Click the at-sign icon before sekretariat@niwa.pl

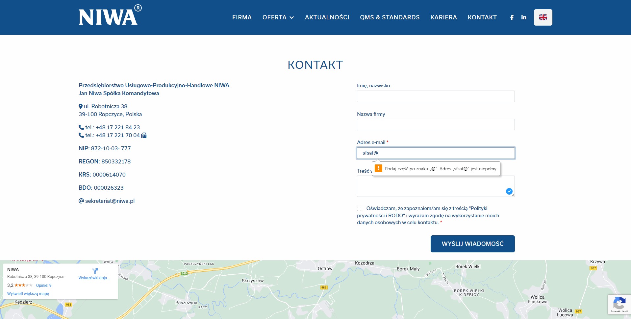click(81, 201)
